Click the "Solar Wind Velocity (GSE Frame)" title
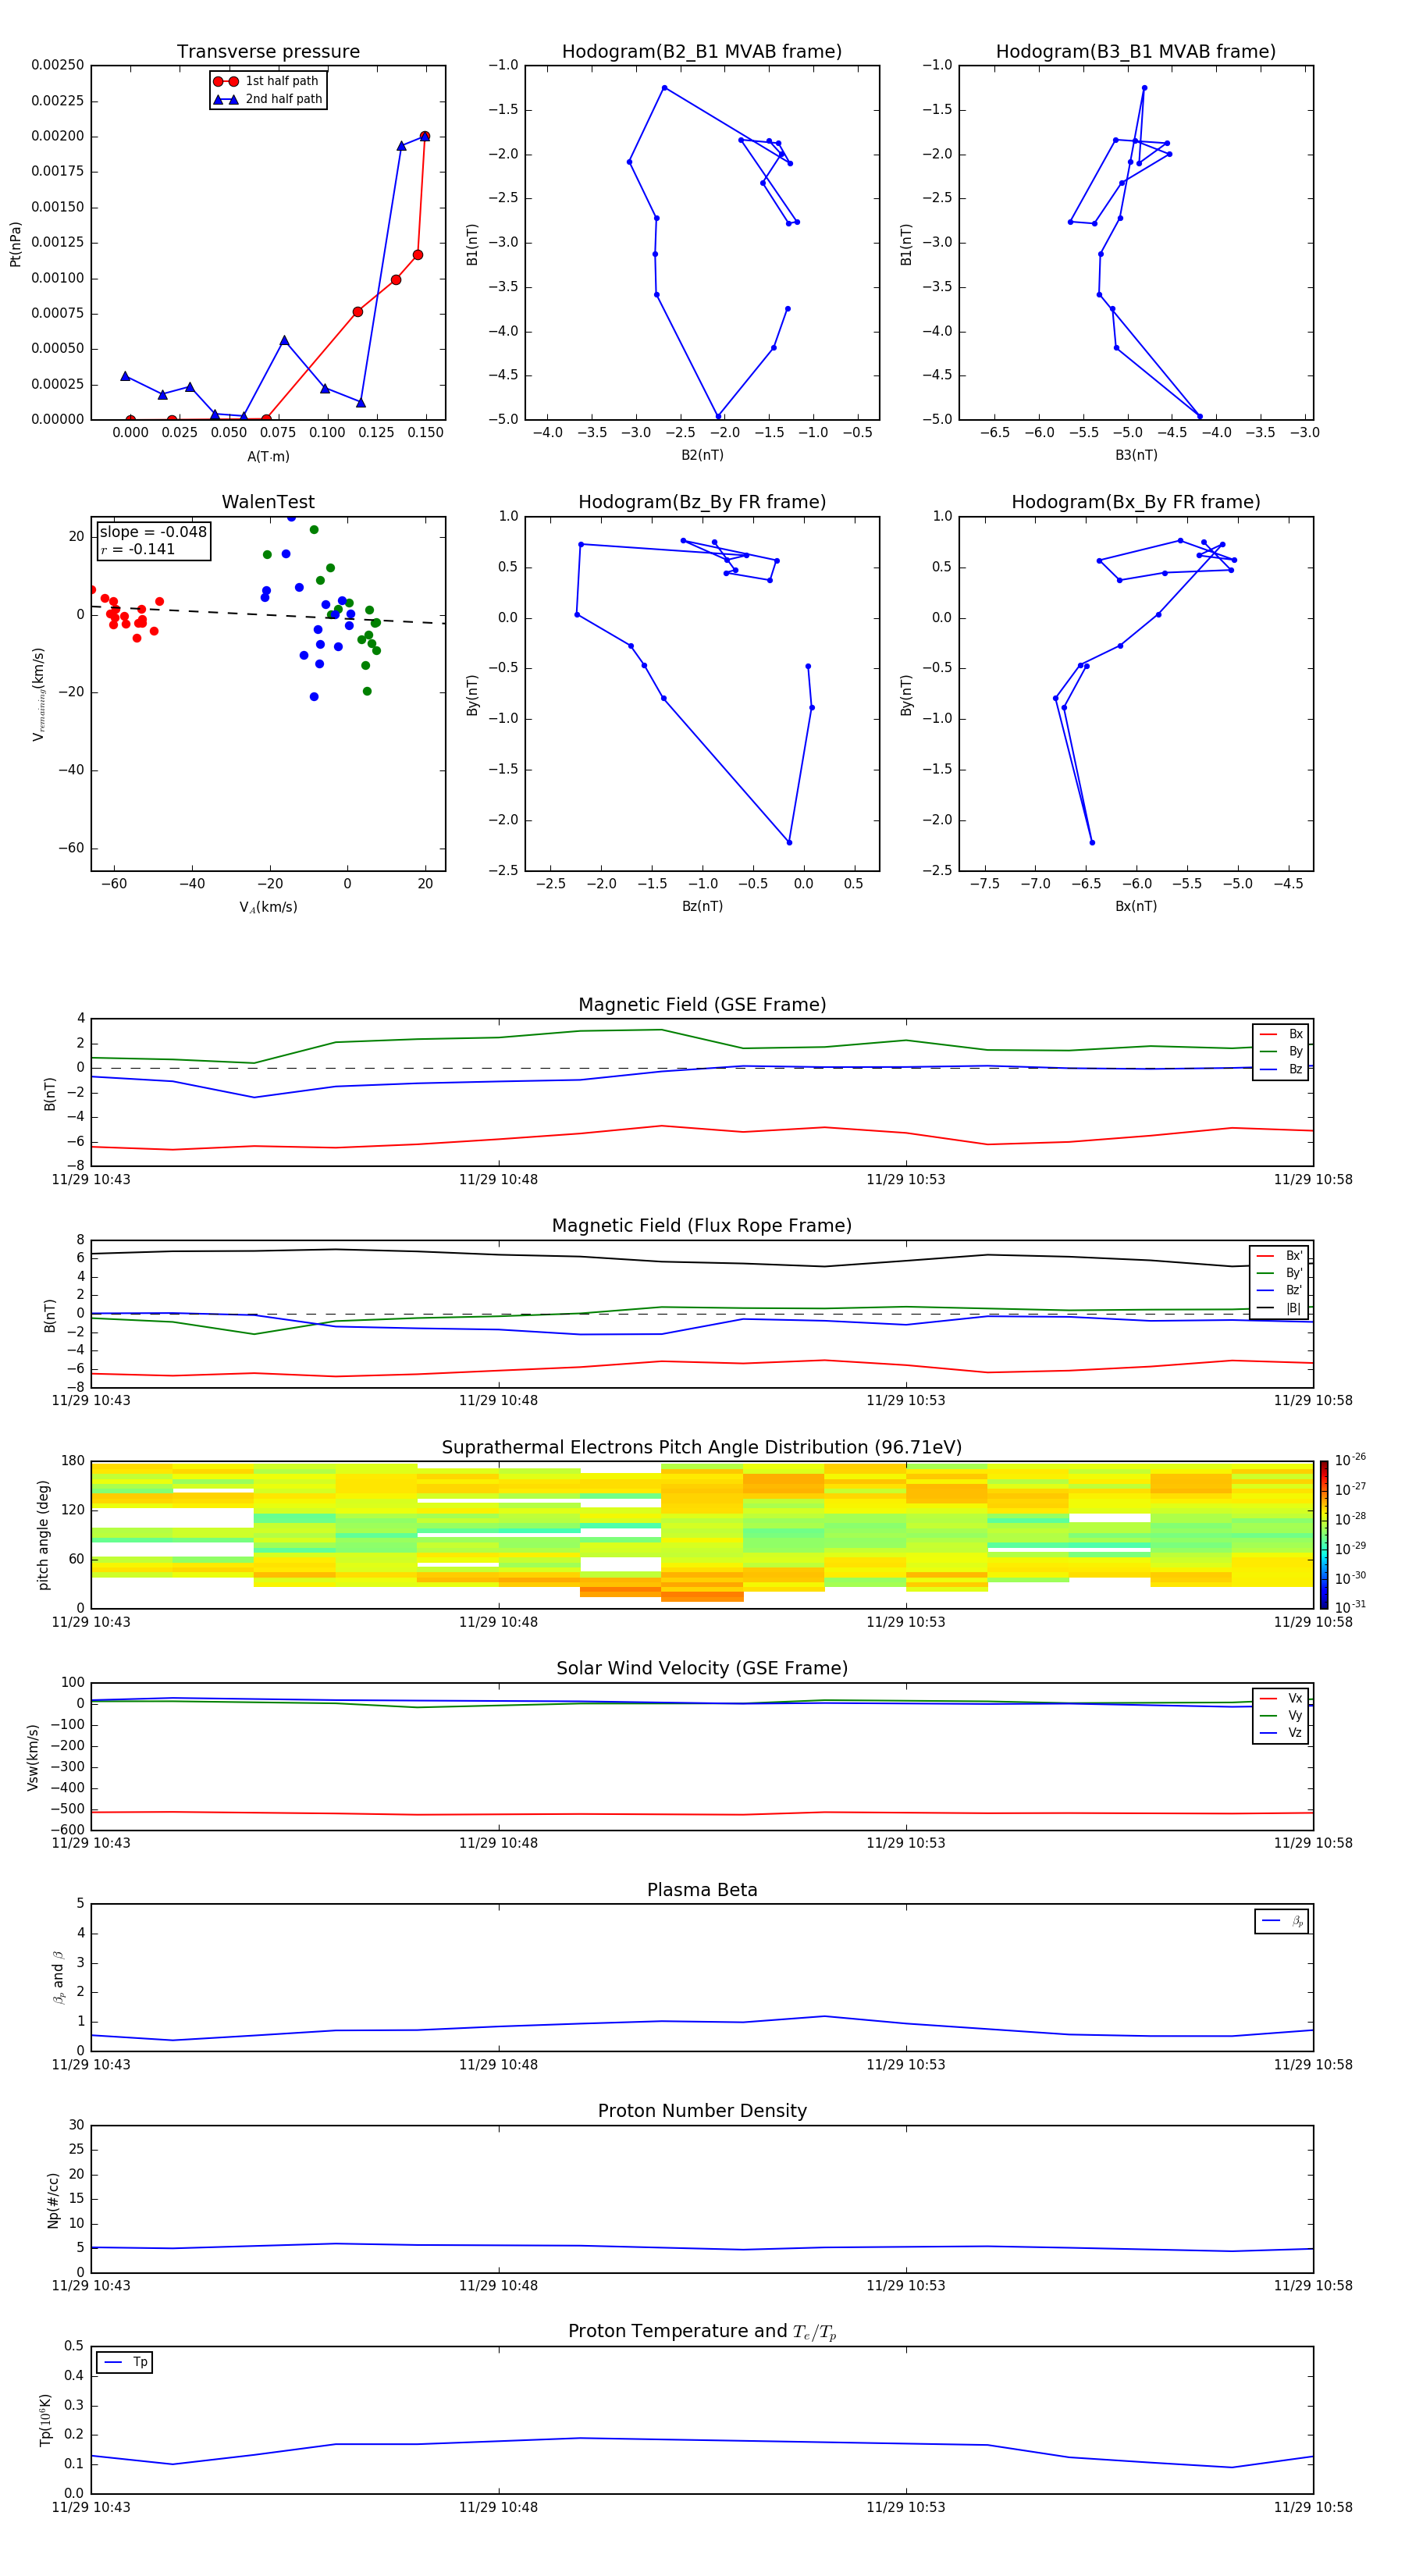 tap(702, 1668)
